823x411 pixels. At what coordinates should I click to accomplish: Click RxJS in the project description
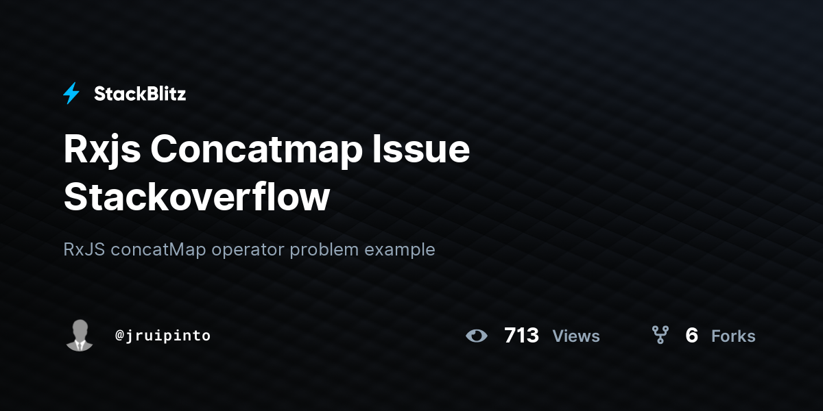tap(85, 249)
